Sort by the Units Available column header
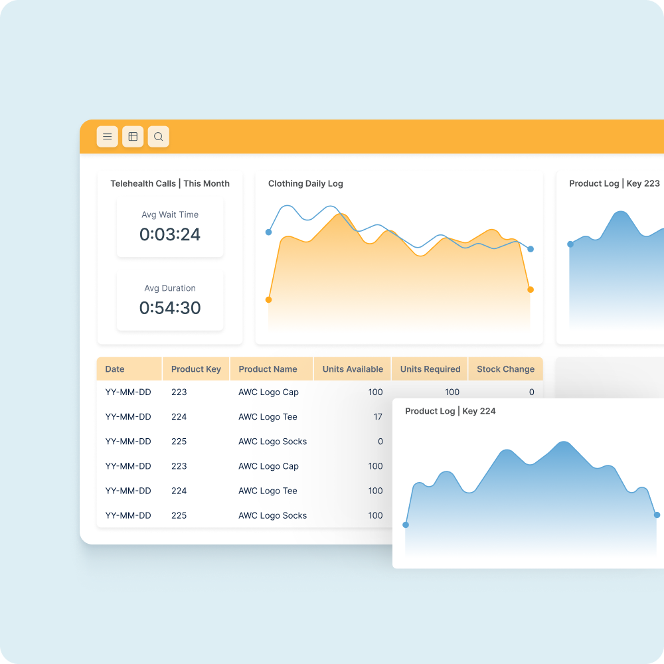Viewport: 664px width, 664px height. coord(353,369)
